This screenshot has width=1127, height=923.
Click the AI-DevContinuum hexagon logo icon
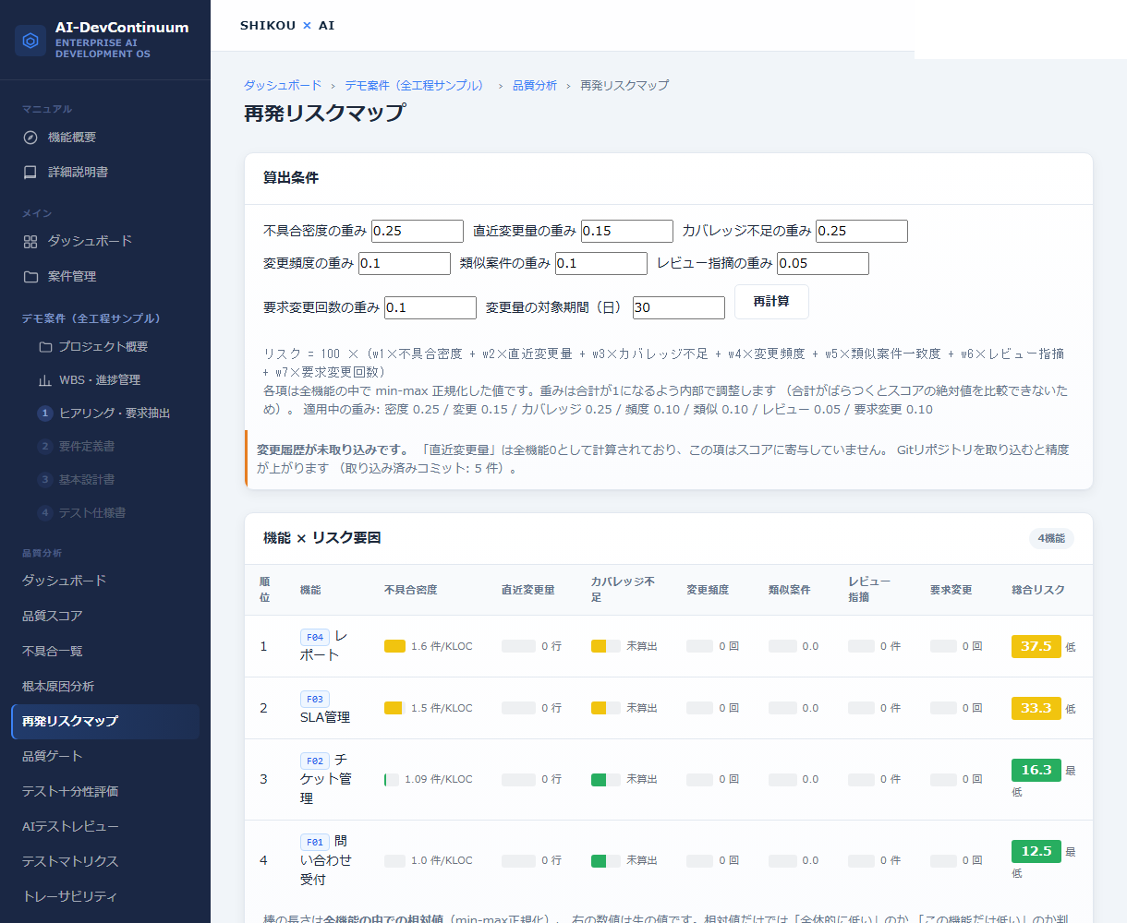tap(30, 41)
